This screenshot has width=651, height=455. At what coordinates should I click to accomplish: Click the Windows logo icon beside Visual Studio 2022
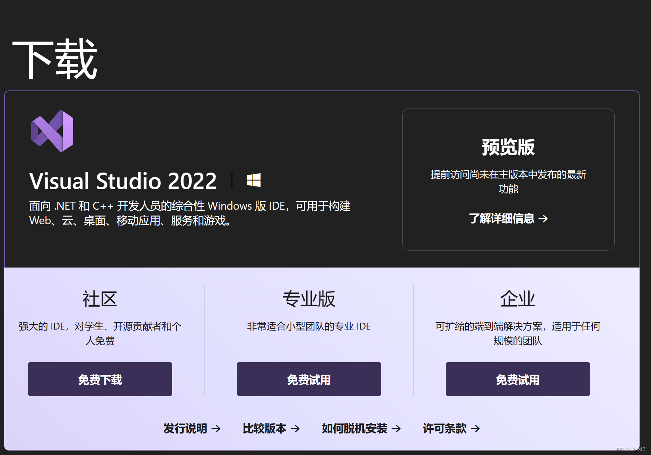tap(254, 180)
